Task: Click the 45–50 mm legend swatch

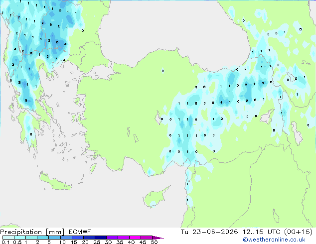Action: pos(147,238)
